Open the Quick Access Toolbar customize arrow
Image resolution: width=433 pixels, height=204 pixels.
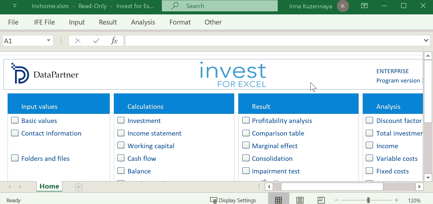click(x=15, y=6)
